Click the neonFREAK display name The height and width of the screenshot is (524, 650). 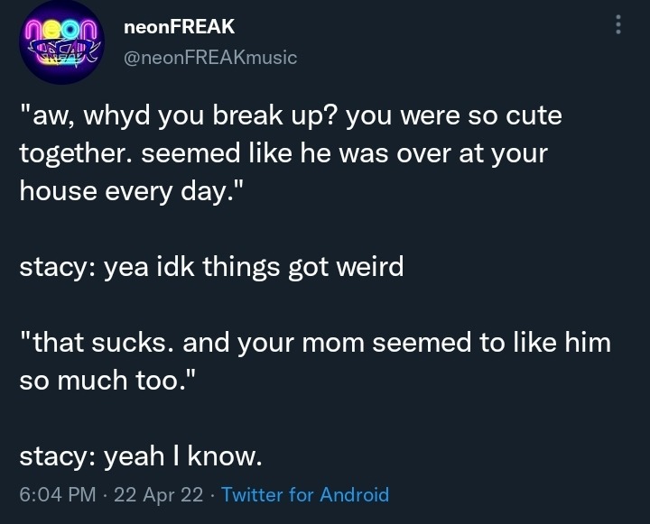pyautogui.click(x=180, y=28)
